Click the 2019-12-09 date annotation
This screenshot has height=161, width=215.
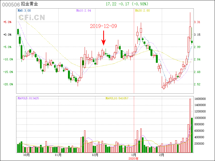[x=103, y=26]
